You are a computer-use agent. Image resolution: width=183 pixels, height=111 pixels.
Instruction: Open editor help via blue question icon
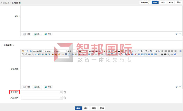(175, 54)
